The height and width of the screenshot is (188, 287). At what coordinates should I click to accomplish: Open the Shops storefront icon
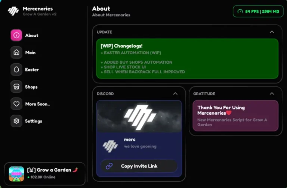(16, 87)
